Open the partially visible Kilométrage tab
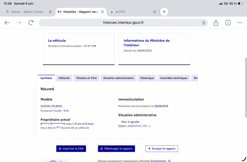The image size is (247, 162). pyautogui.click(x=195, y=78)
